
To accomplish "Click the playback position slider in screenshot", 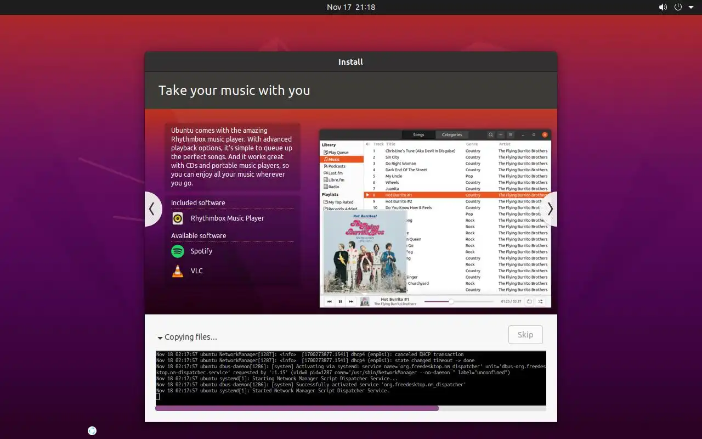I will pyautogui.click(x=459, y=302).
